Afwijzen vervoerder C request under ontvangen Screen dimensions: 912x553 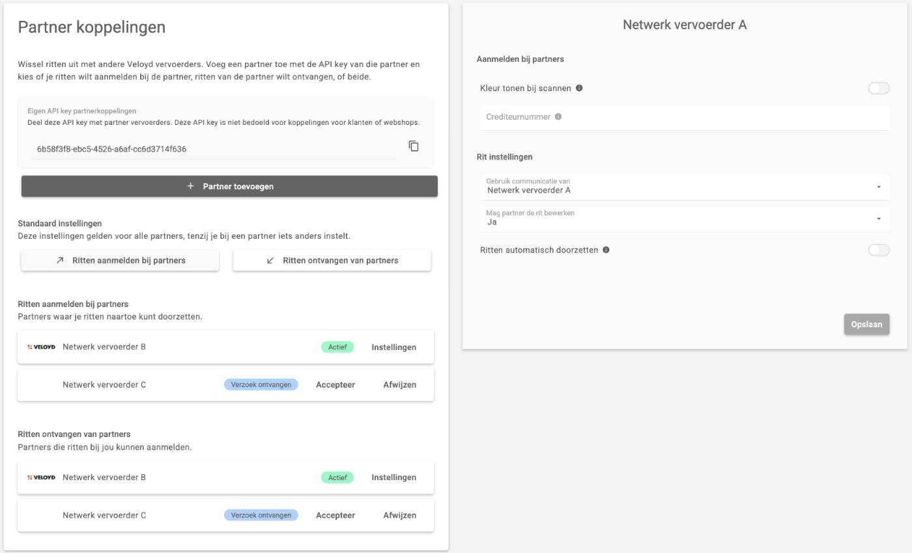pos(399,515)
